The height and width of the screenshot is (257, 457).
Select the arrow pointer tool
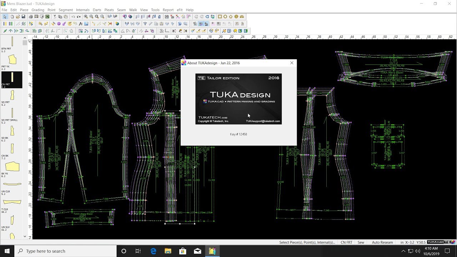click(x=5, y=16)
